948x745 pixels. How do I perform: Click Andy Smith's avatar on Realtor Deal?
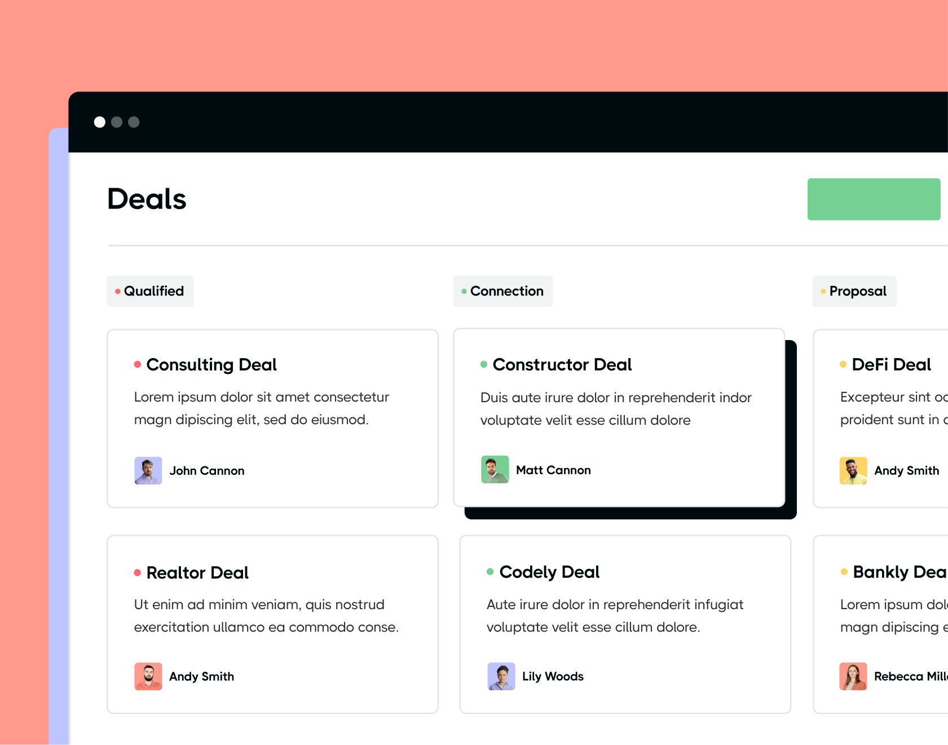pos(148,676)
